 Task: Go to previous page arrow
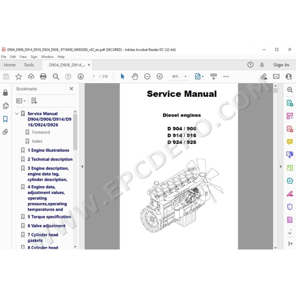click(68, 77)
